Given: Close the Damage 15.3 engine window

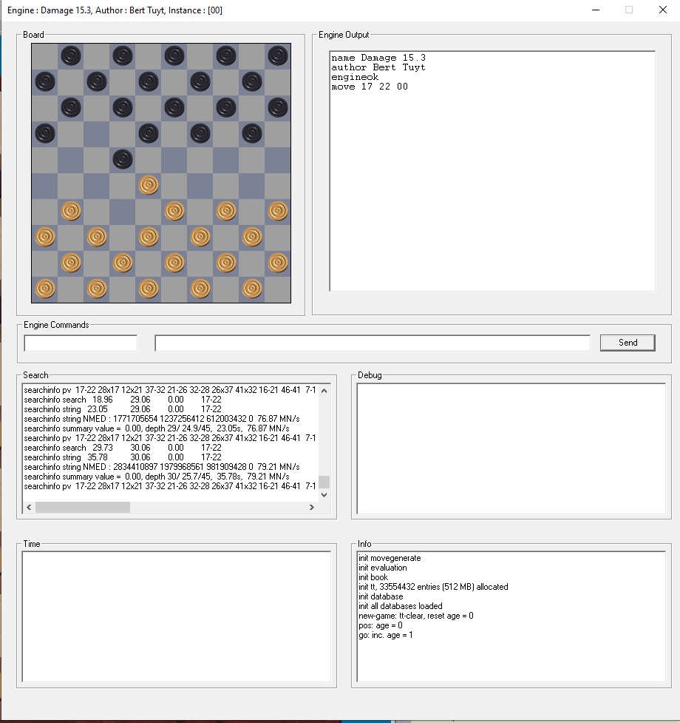Looking at the screenshot, I should point(662,10).
